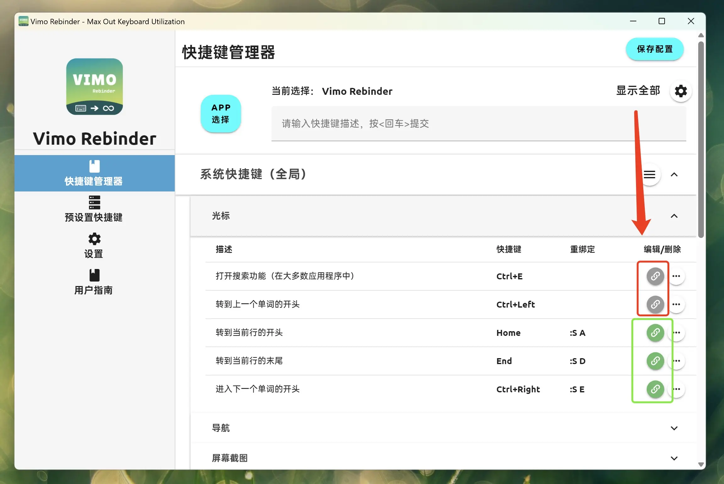Toggle rebind link for Ctrl+Right row
Image resolution: width=724 pixels, height=484 pixels.
point(655,389)
